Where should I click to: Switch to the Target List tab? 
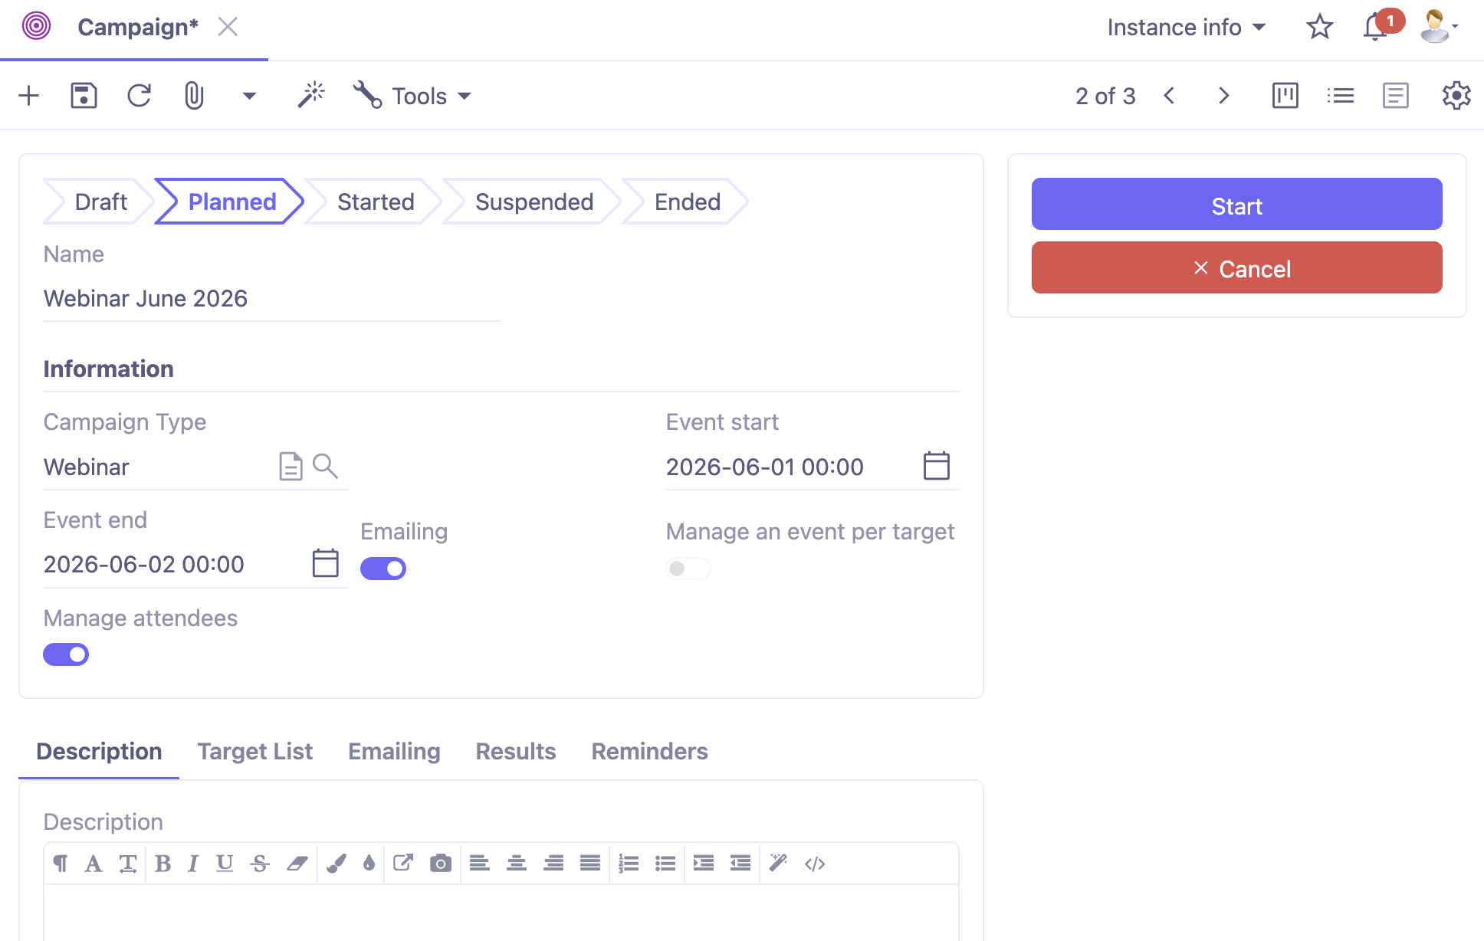(x=254, y=751)
